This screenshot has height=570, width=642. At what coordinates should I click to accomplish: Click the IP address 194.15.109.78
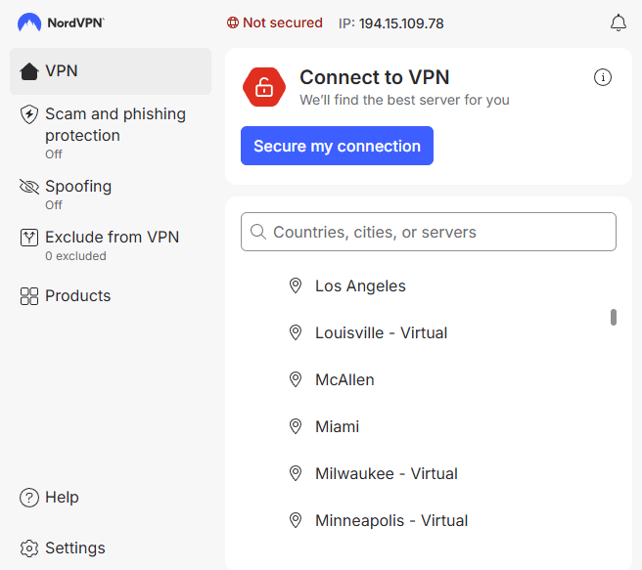click(x=401, y=23)
